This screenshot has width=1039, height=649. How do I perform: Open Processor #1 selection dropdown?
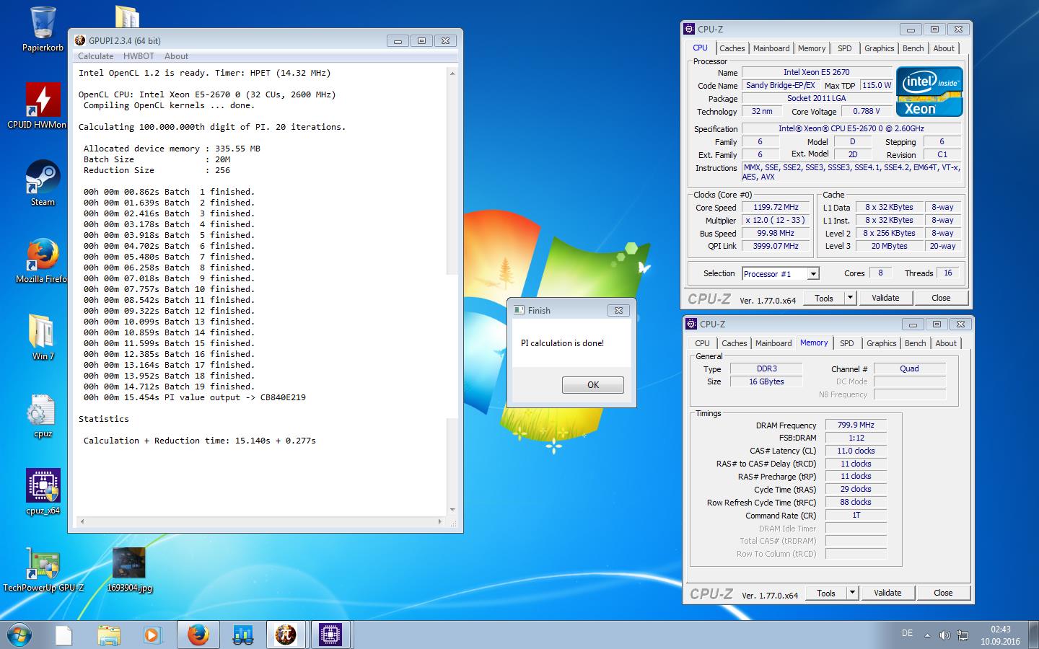pos(781,274)
